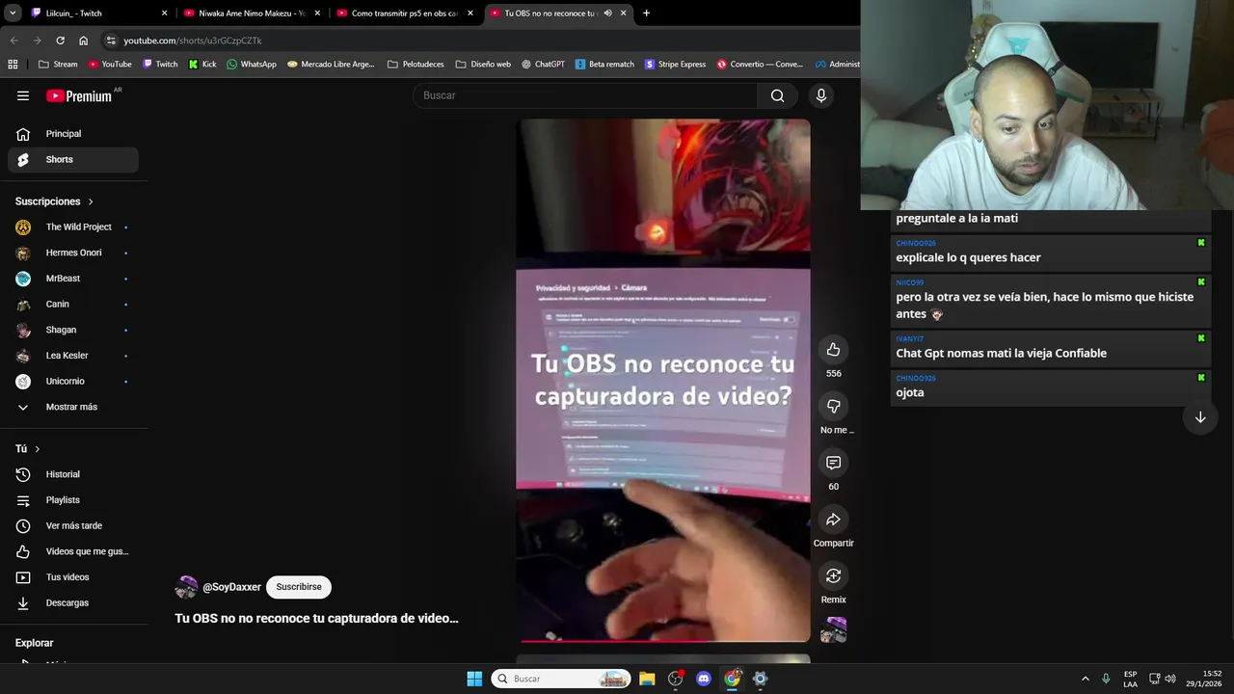
Task: Open the network tray icon
Action: click(x=1154, y=679)
